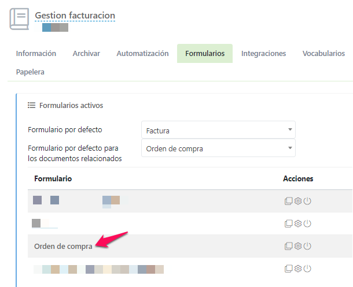Open the Formulario por defecto dropdown showing Factura
Viewport: 353px width, 287px height.
click(x=218, y=131)
